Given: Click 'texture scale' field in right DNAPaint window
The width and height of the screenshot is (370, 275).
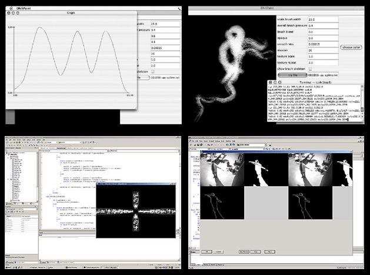Looking at the screenshot, I should click(x=323, y=57).
